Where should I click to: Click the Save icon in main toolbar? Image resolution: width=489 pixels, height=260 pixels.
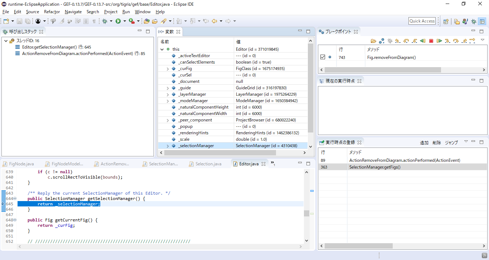pos(20,21)
